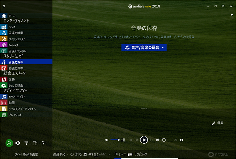Open 音楽チャンネル music channel
This screenshot has width=236, height=159.
pos(26,51)
